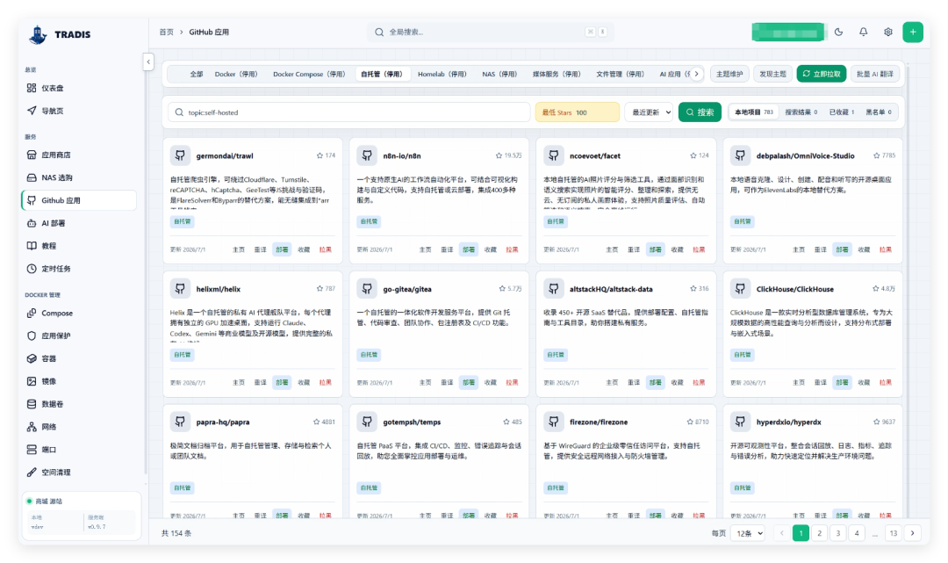Click the topic:self-hosted search field
The image size is (948, 563).
[x=348, y=112]
